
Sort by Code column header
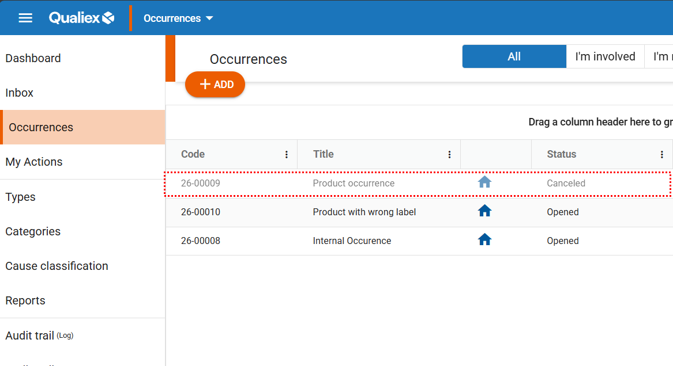click(193, 154)
